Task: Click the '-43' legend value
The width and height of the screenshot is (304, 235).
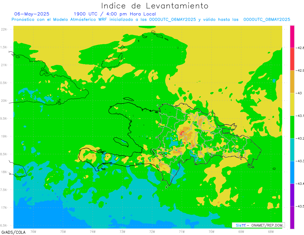Action: pos(299,93)
